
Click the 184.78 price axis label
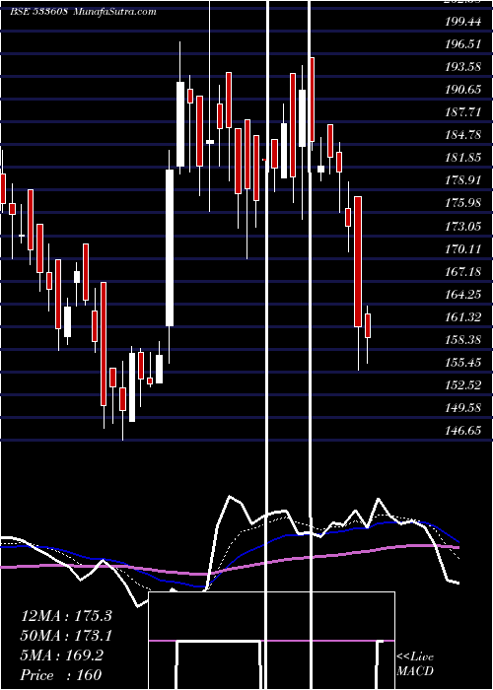tap(462, 135)
